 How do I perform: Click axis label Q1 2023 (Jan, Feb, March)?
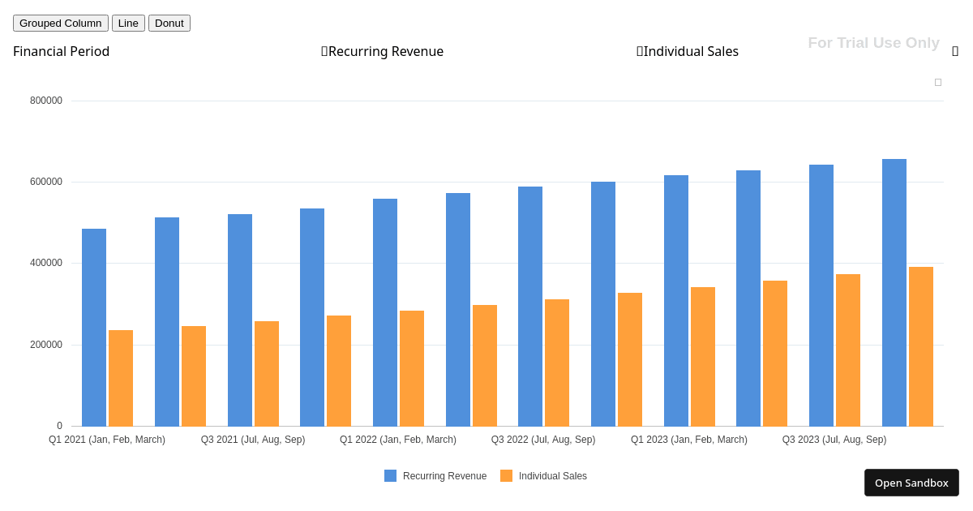pos(689,440)
